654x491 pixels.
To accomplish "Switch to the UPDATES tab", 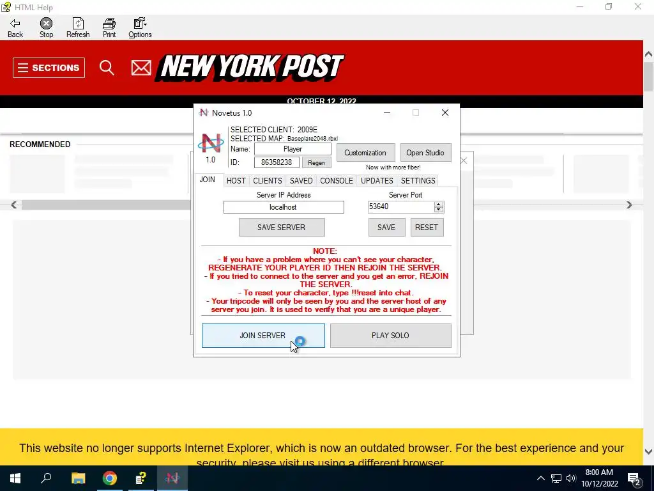I will [377, 180].
